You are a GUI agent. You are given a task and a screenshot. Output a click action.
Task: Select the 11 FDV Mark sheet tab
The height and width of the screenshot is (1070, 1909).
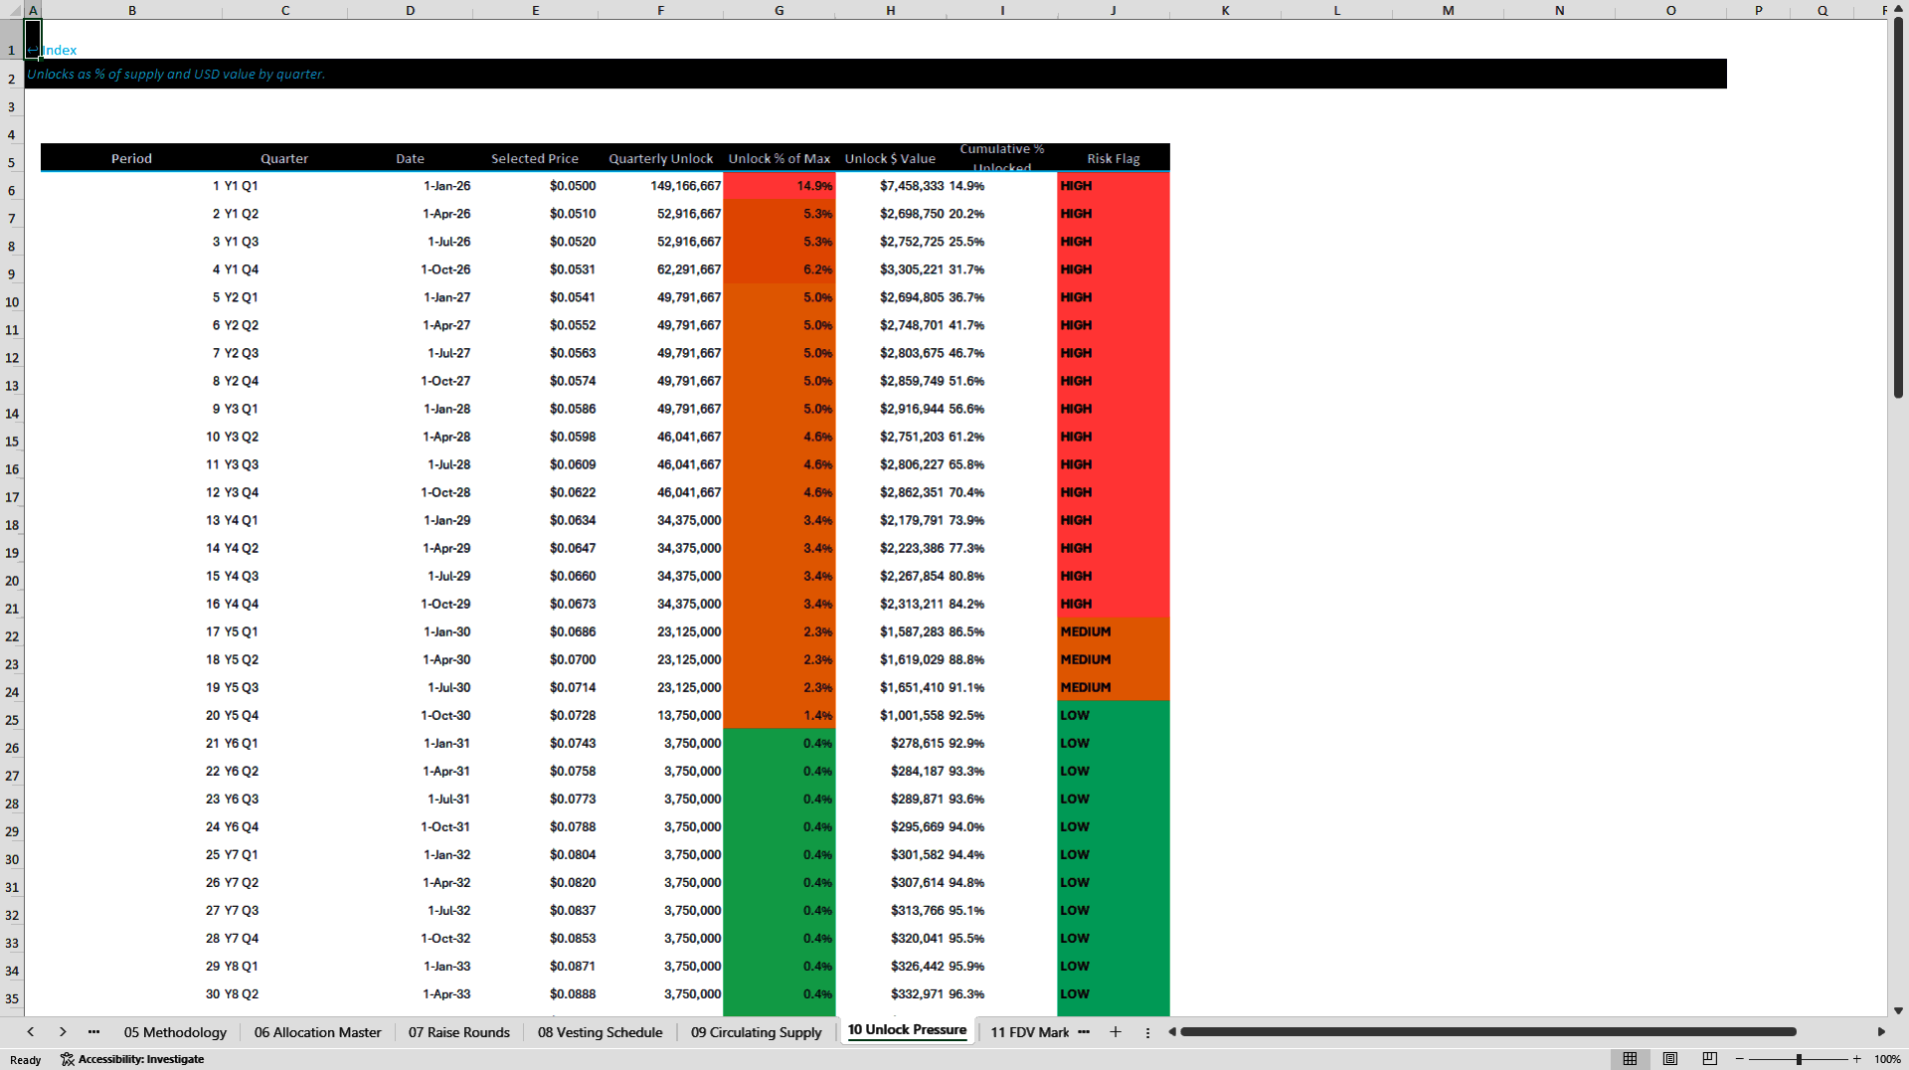1029,1032
